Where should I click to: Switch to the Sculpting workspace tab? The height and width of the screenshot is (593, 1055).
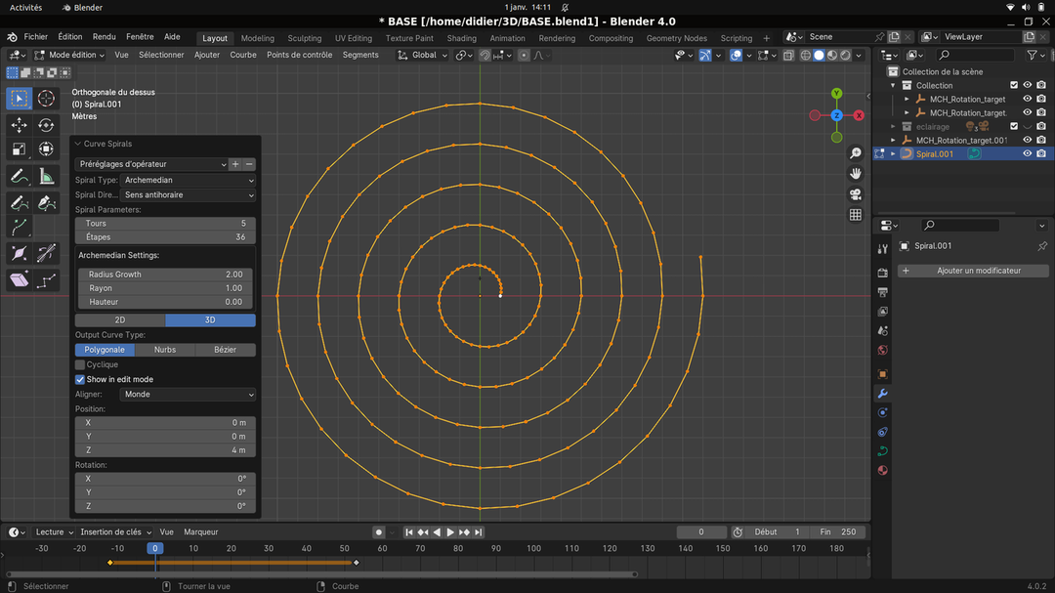point(304,38)
